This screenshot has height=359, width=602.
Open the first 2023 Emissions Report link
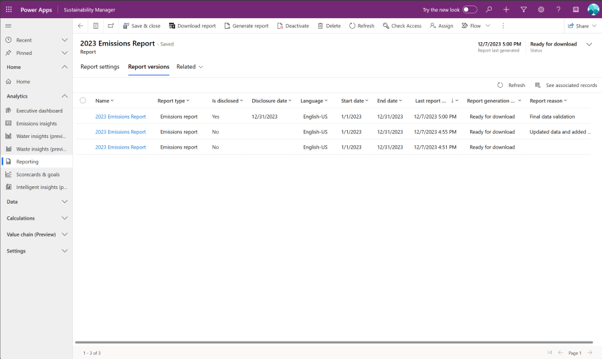[x=120, y=117]
